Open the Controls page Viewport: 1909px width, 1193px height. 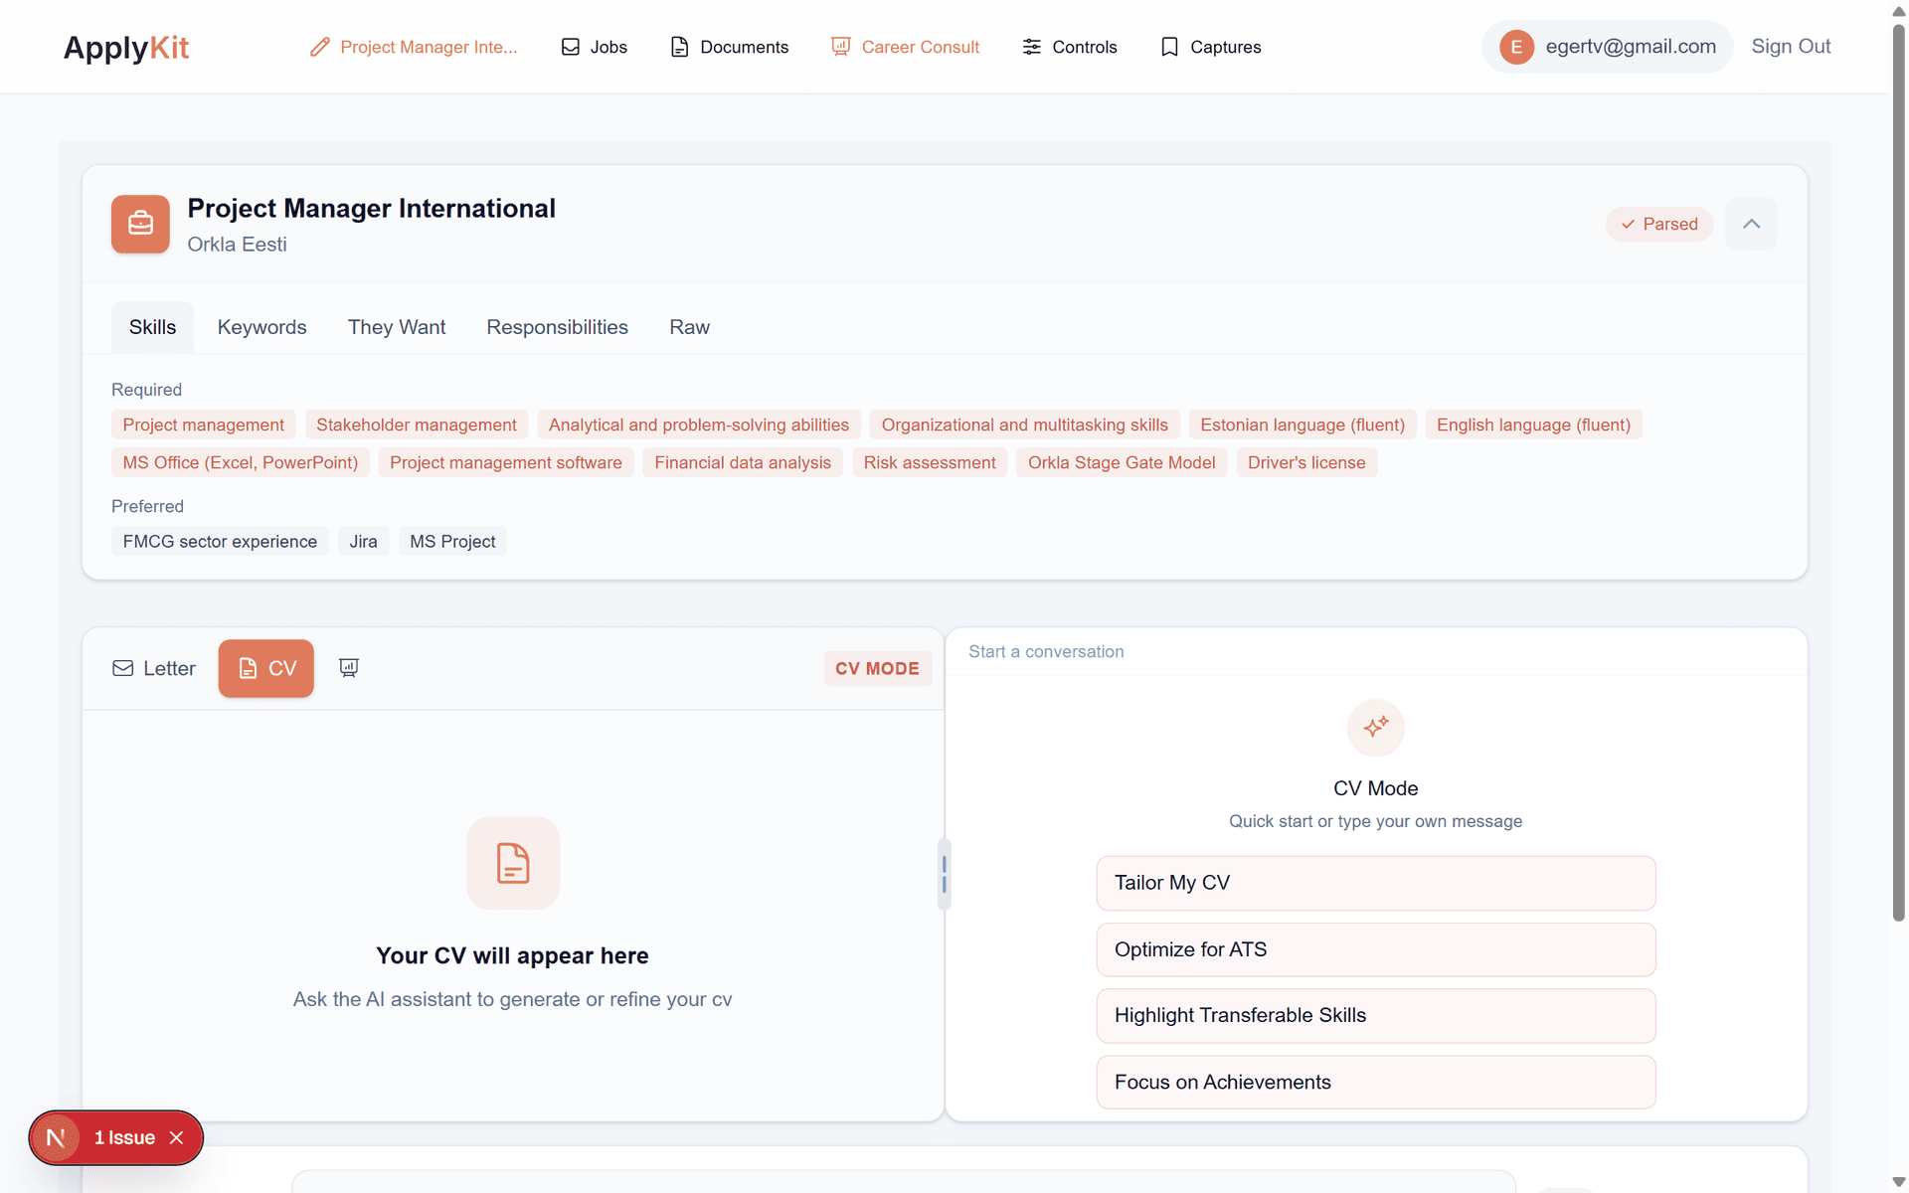point(1070,47)
